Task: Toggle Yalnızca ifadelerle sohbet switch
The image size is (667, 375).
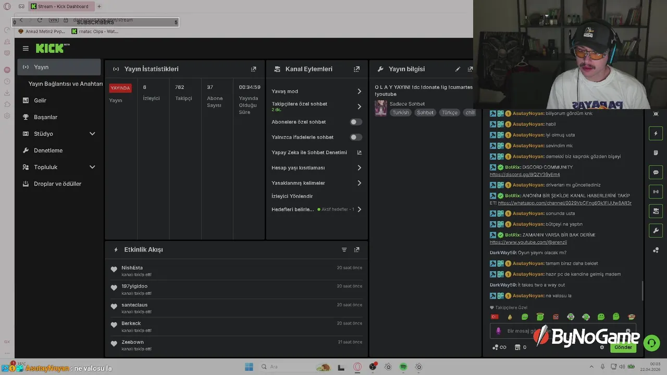Action: point(356,137)
